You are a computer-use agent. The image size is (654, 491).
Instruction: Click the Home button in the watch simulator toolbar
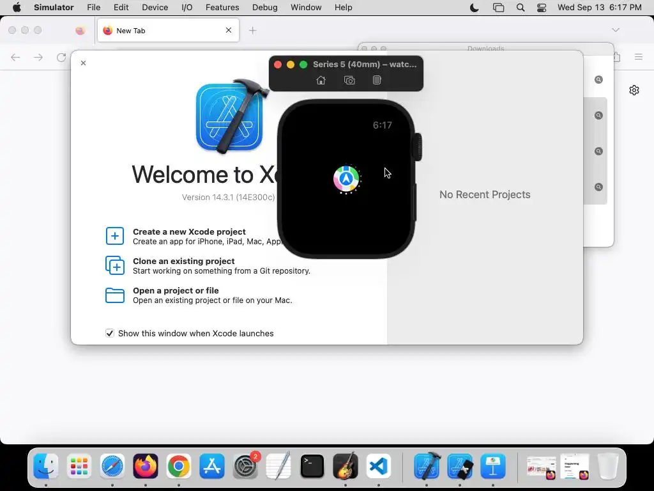[321, 80]
